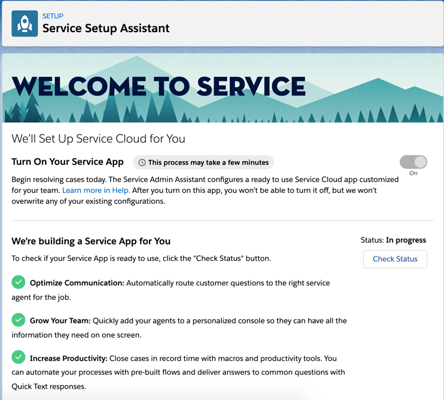Click the clock icon in the process badge
This screenshot has height=400, width=444.
click(142, 163)
